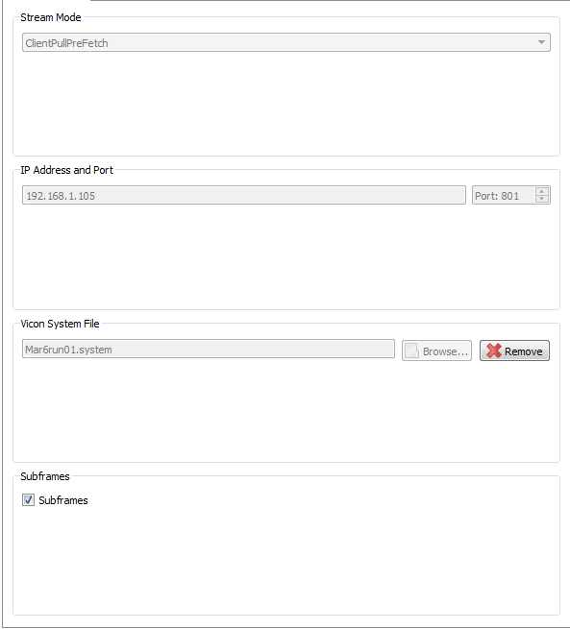Click the Stream Mode group title
Image resolution: width=570 pixels, height=629 pixels.
pyautogui.click(x=51, y=17)
